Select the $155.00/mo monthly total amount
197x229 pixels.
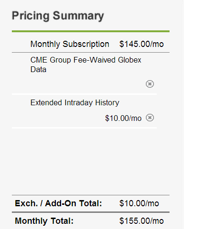pyautogui.click(x=142, y=221)
